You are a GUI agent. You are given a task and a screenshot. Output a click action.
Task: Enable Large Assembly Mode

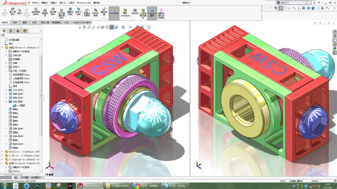pyautogui.click(x=143, y=12)
